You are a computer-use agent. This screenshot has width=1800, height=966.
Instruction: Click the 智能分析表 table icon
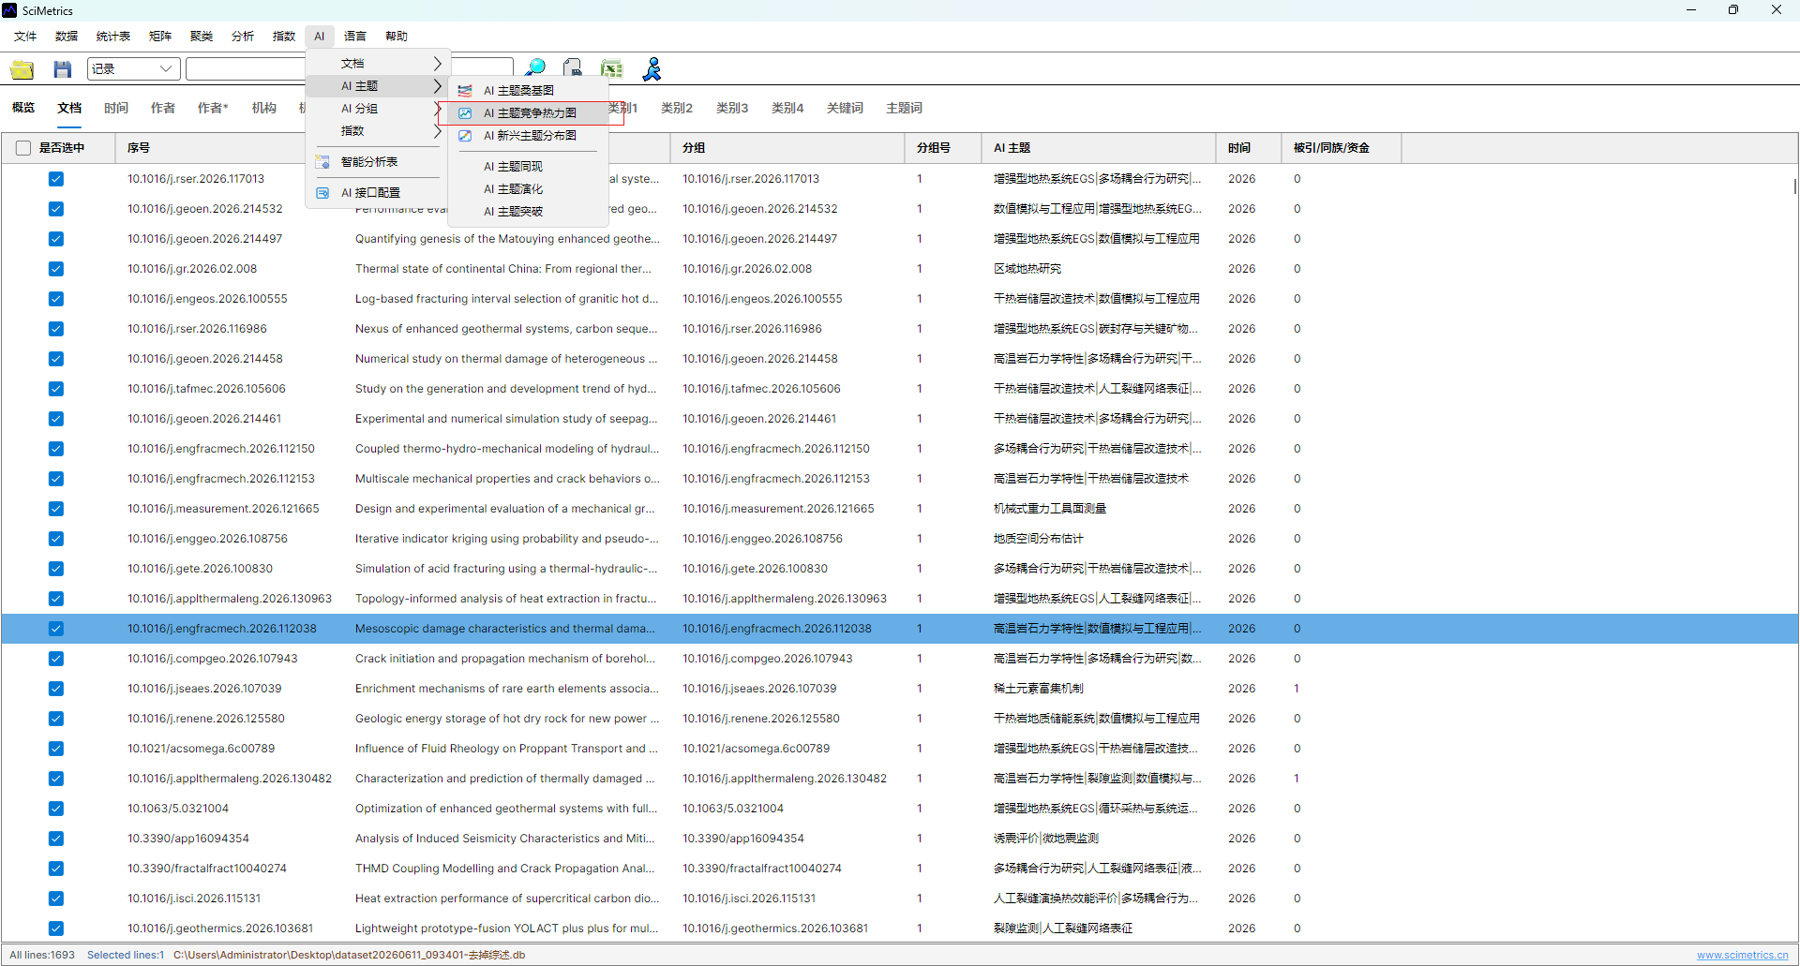[322, 162]
